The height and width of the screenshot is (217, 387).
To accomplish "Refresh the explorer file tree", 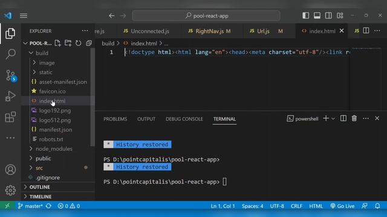I will pyautogui.click(x=78, y=43).
